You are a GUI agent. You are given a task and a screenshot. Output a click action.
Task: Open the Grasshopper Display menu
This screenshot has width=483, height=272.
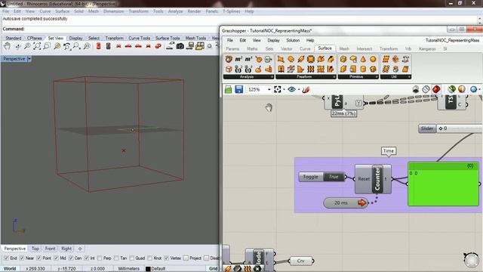[273, 40]
